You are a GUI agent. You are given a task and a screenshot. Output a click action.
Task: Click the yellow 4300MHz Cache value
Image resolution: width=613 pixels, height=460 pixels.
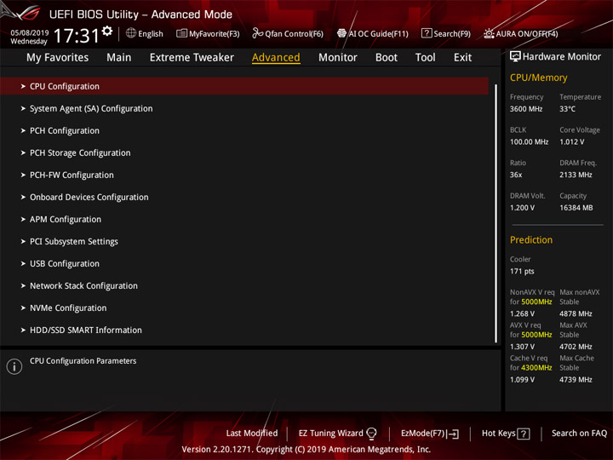point(536,368)
